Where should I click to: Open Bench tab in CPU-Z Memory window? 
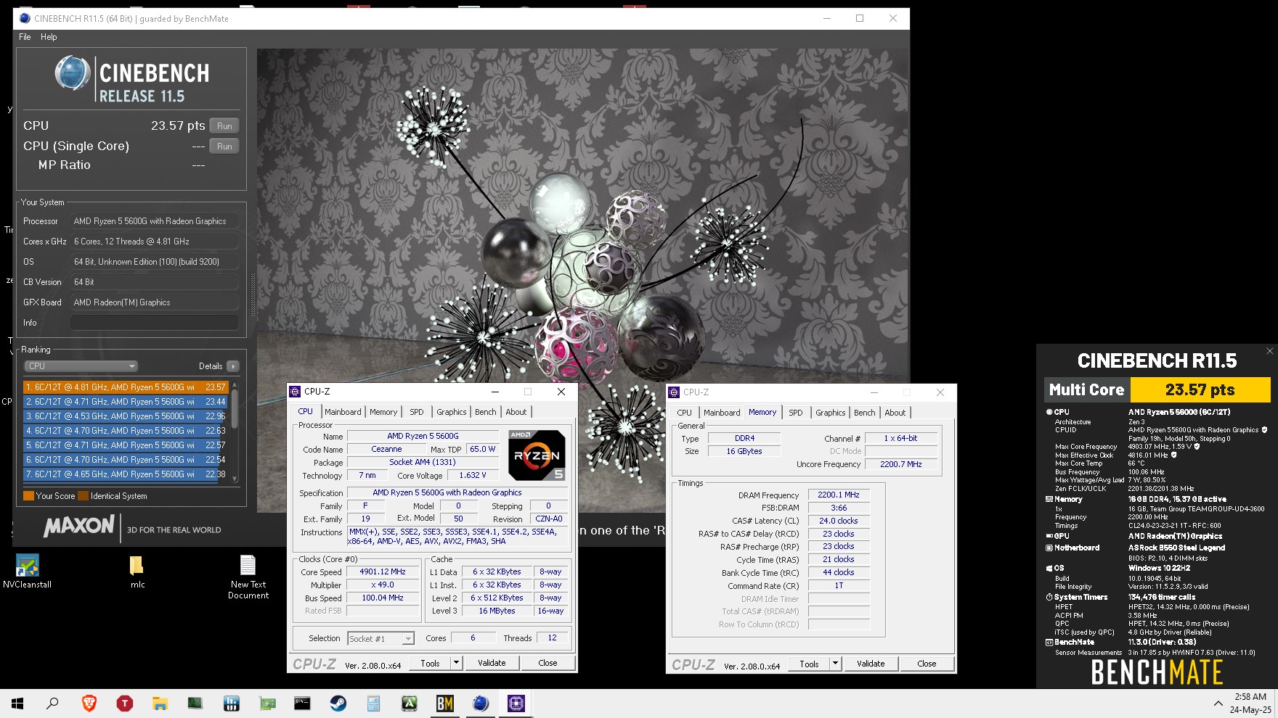point(864,413)
